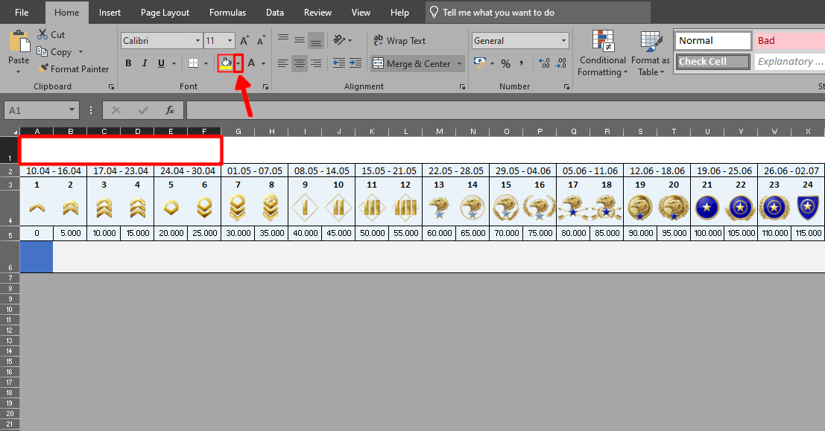
Task: Align text left
Action: tap(283, 63)
